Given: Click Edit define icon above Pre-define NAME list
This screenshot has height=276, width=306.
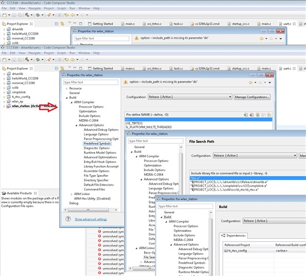Looking at the screenshot, I should point(258,115).
